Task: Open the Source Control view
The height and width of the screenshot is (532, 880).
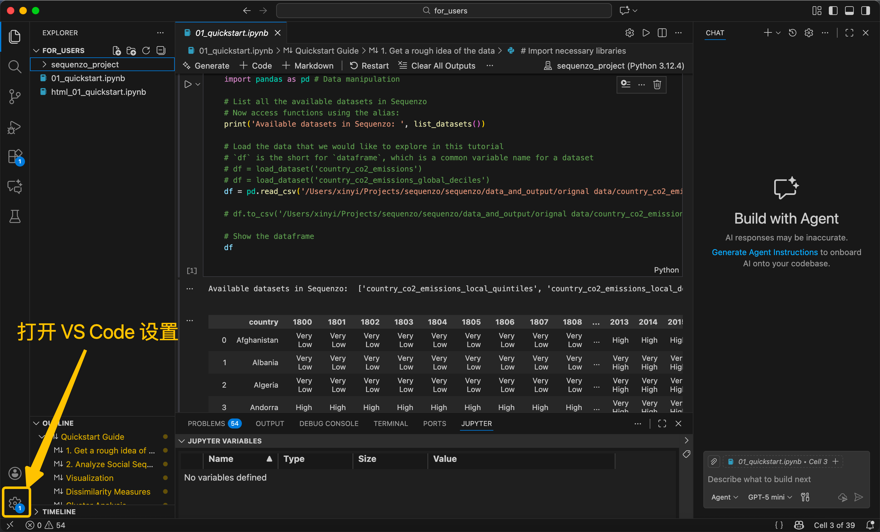Action: pos(15,96)
